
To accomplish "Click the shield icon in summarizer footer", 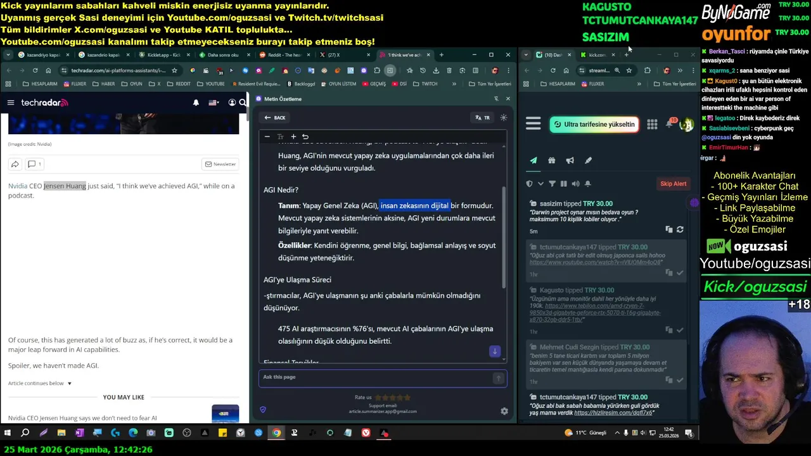I will (x=263, y=410).
